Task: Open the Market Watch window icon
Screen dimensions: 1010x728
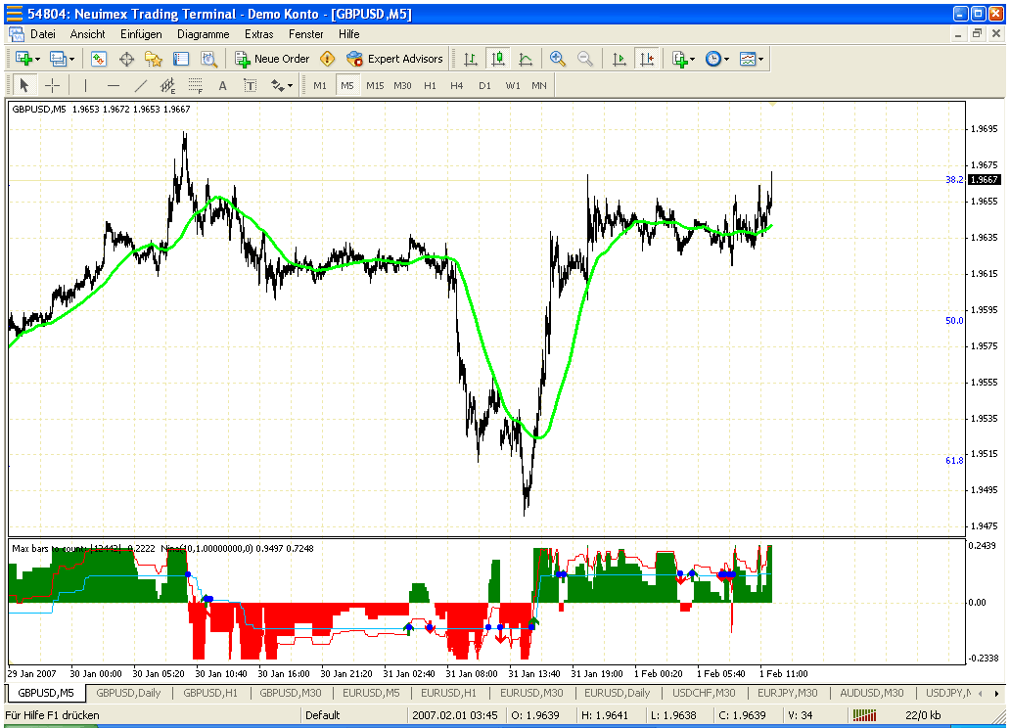Action: (99, 59)
